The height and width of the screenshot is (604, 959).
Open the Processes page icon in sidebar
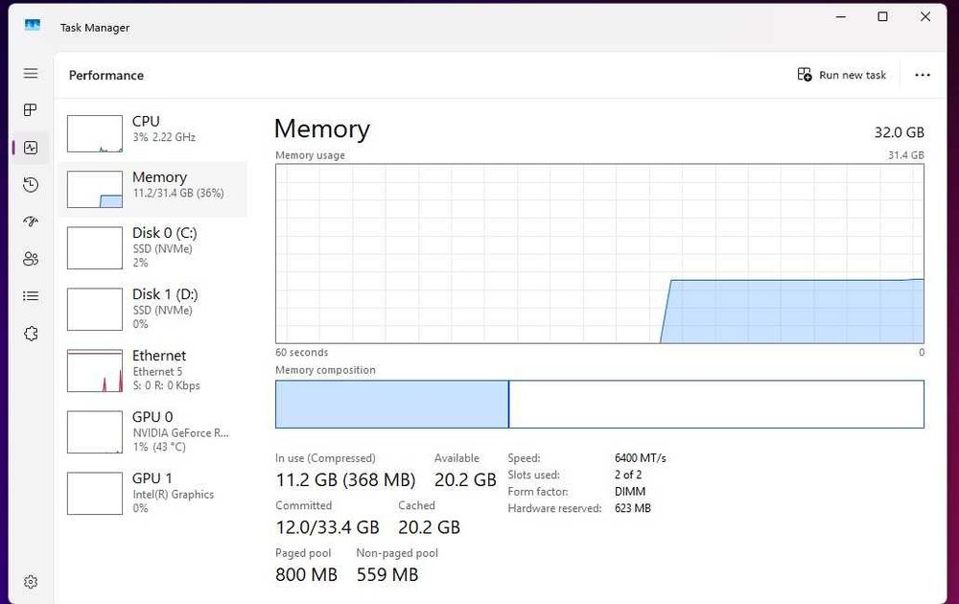[31, 110]
